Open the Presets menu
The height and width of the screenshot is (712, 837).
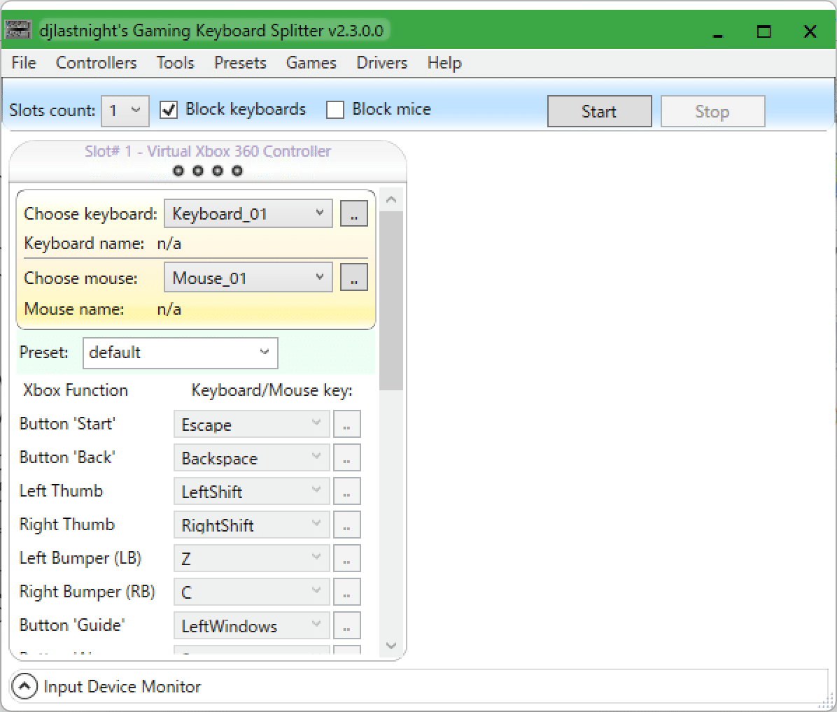tap(240, 63)
